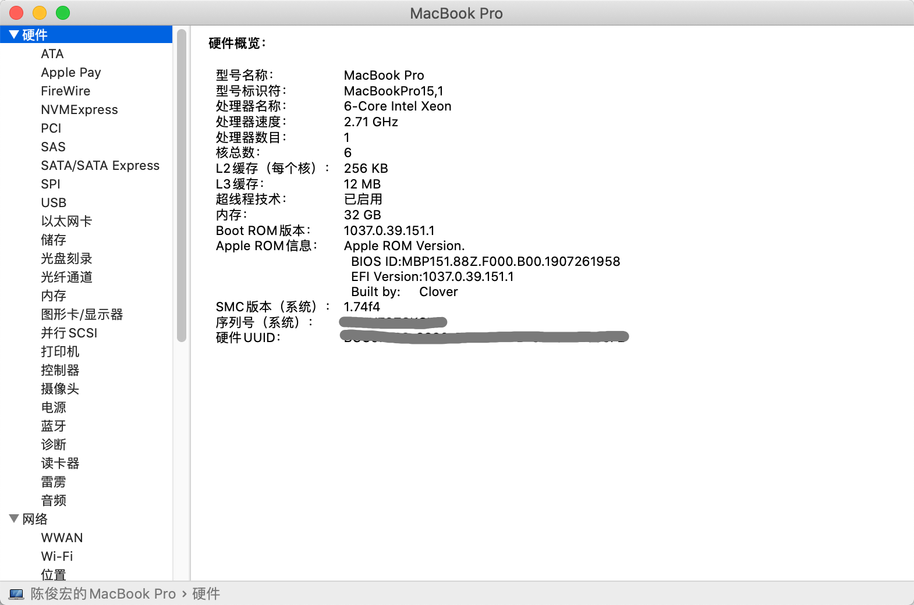The width and height of the screenshot is (914, 605).
Task: Click the 硬件 UUID label
Action: (x=249, y=337)
